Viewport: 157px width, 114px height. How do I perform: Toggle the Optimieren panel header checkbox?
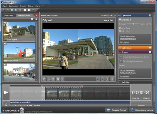[150, 16]
